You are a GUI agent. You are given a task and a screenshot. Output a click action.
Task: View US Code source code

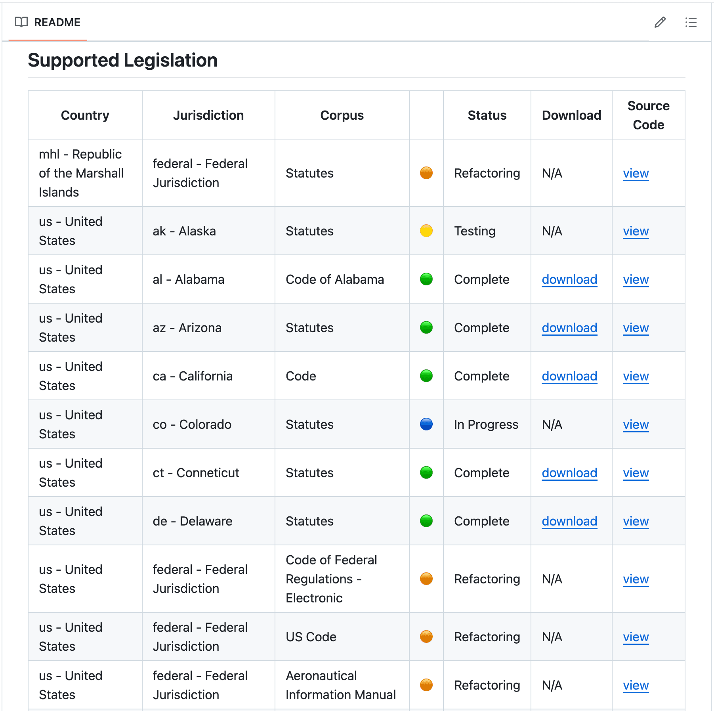tap(636, 637)
